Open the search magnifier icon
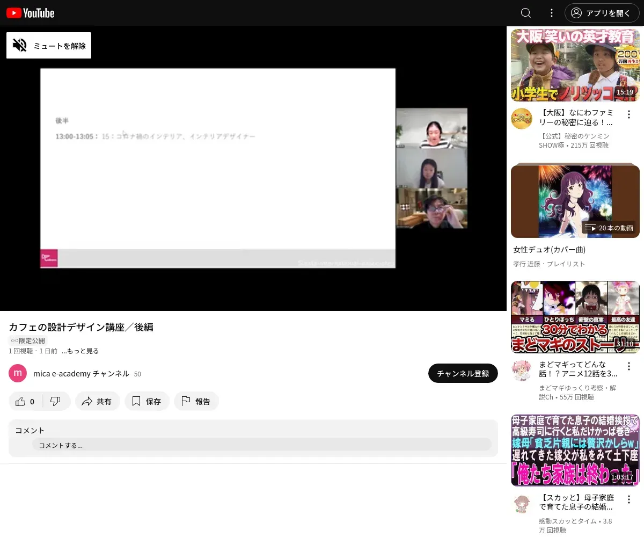644x537 pixels. pyautogui.click(x=526, y=13)
